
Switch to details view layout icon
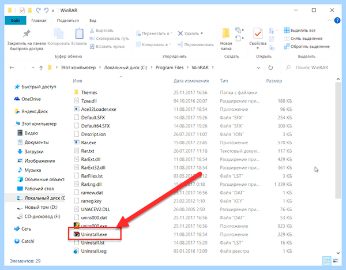327,261
